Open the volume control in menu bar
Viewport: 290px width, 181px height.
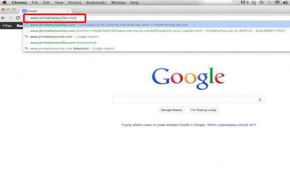pyautogui.click(x=285, y=2)
